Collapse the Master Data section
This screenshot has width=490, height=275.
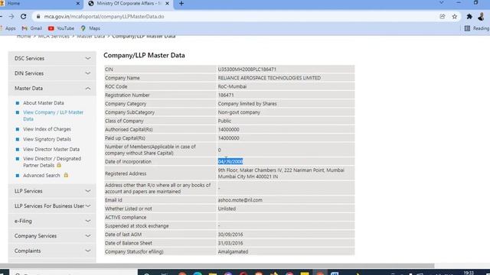point(52,89)
